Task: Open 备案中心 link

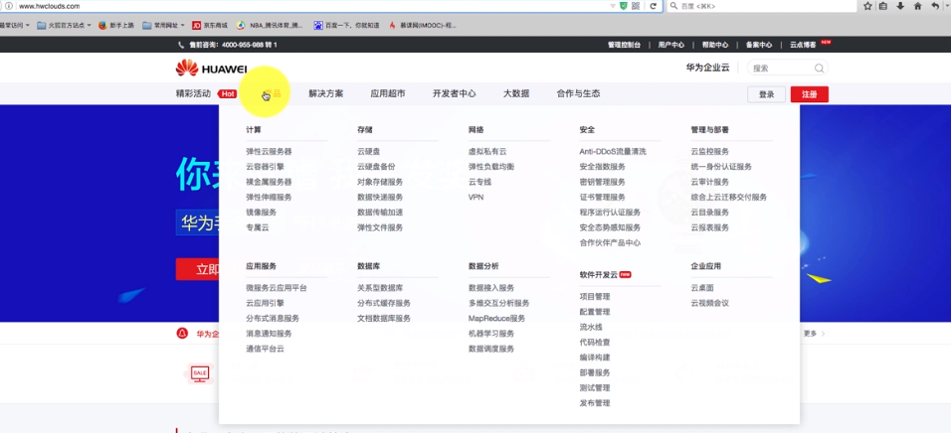Action: (x=759, y=45)
